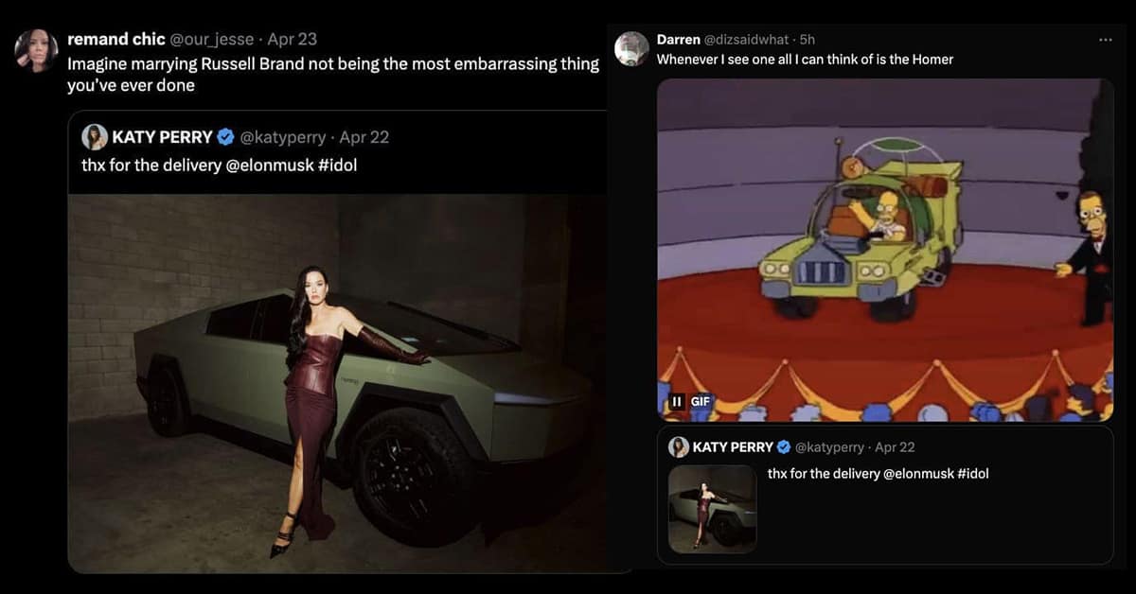The height and width of the screenshot is (594, 1136).
Task: Open the Darren display name
Action: click(x=678, y=39)
